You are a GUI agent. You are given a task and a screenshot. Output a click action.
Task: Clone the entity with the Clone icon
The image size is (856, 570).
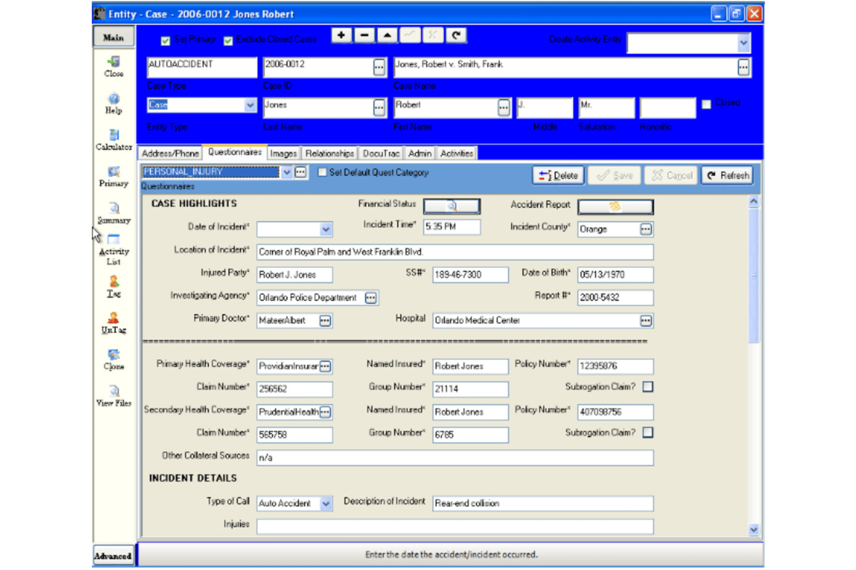tap(113, 359)
